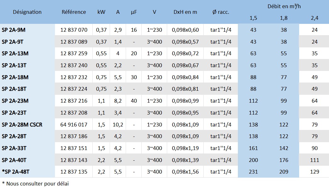Select reference number 64 916 017
Viewport: 329px width, 188px height.
pyautogui.click(x=74, y=125)
